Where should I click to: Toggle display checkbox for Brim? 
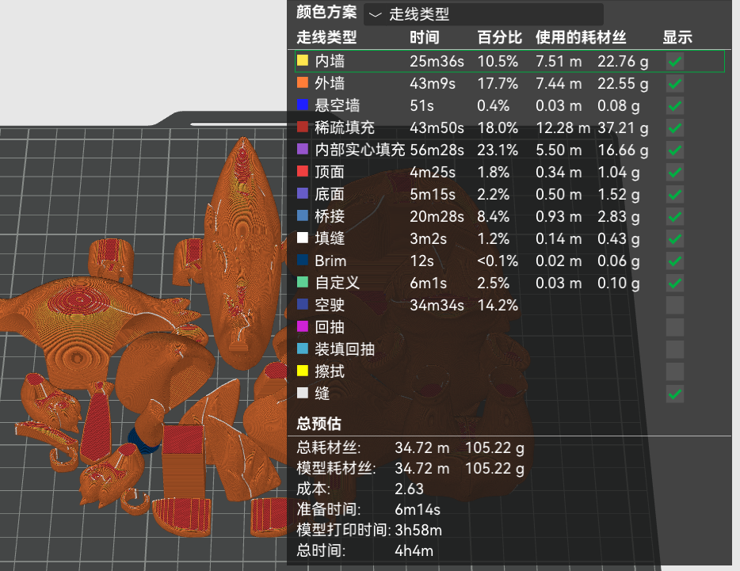coord(675,261)
